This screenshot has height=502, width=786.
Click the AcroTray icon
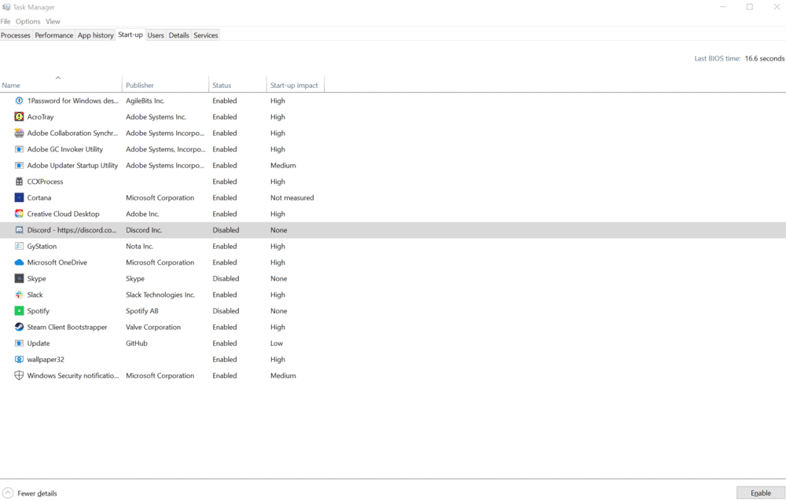(19, 117)
